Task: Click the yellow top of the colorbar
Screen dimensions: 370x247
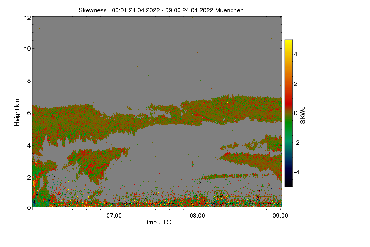Action: coord(288,43)
